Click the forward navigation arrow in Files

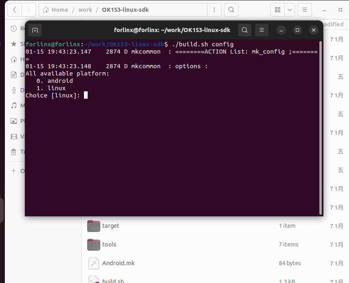coord(29,10)
